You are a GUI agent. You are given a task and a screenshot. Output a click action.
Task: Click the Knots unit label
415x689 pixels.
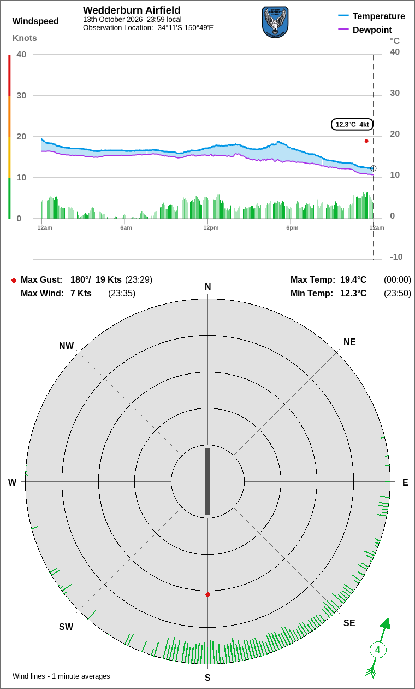coord(25,38)
